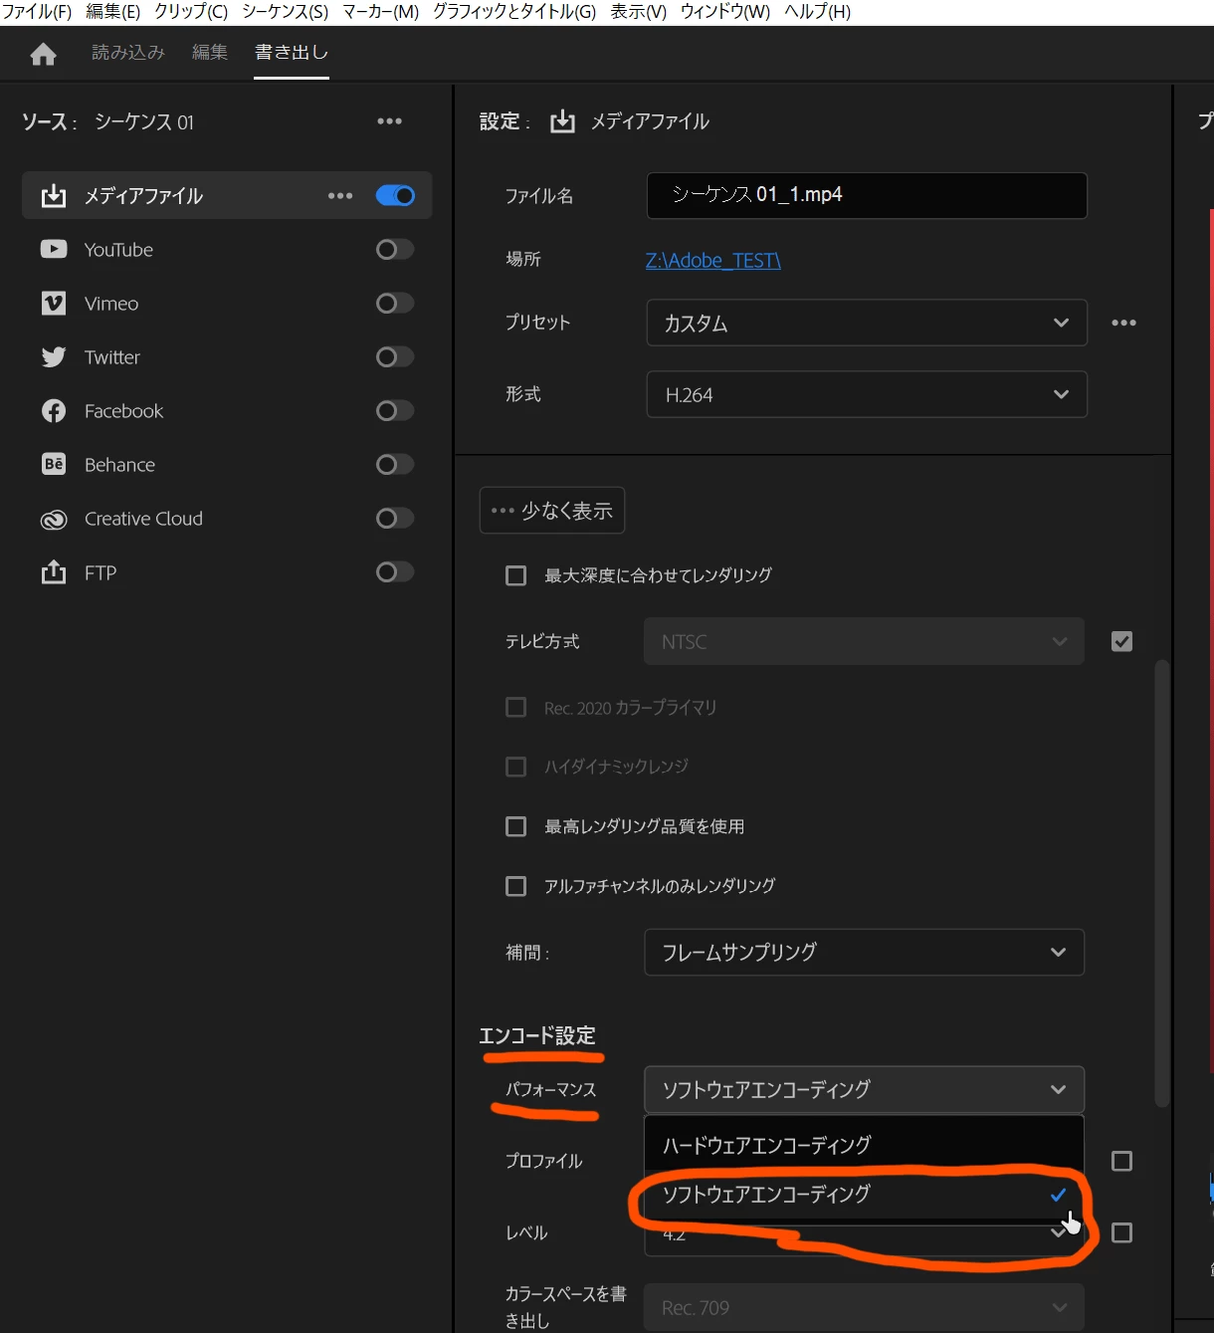Select the Facebook destination label
Viewport: 1214px width, 1333px height.
(x=123, y=411)
